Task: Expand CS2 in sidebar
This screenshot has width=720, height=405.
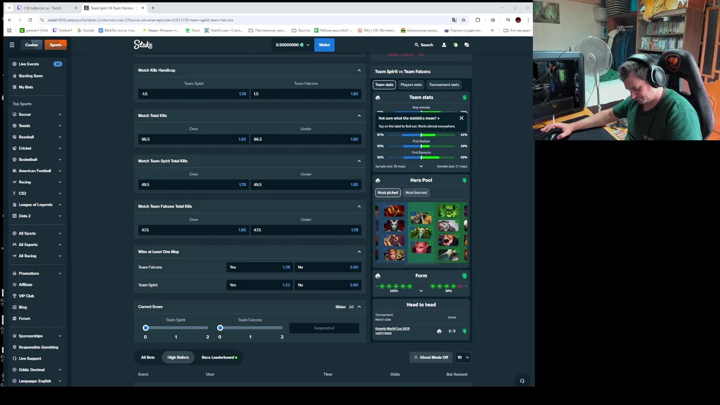Action: point(60,193)
